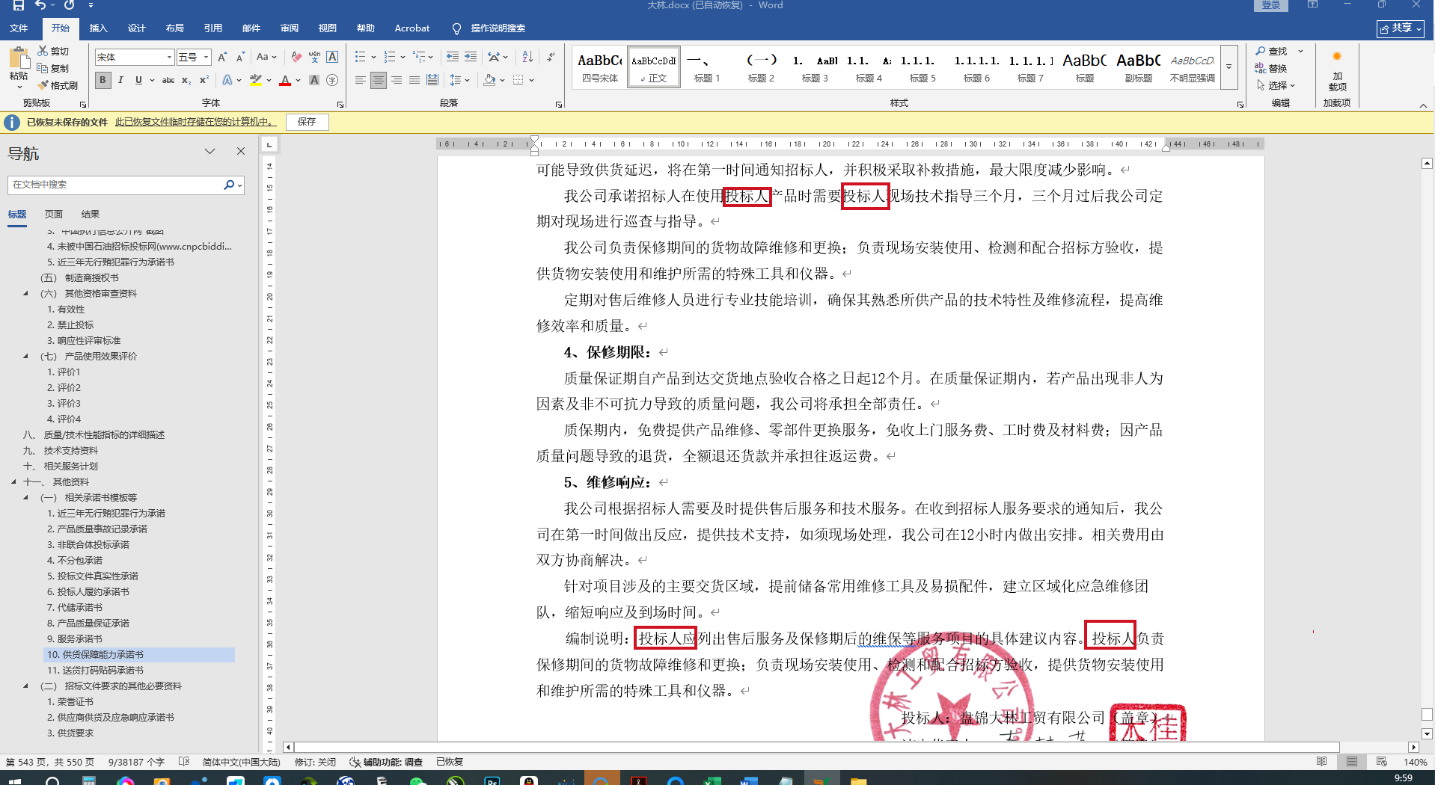The height and width of the screenshot is (785, 1435).
Task: Click the proofing check icon in status bar
Action: [x=184, y=762]
